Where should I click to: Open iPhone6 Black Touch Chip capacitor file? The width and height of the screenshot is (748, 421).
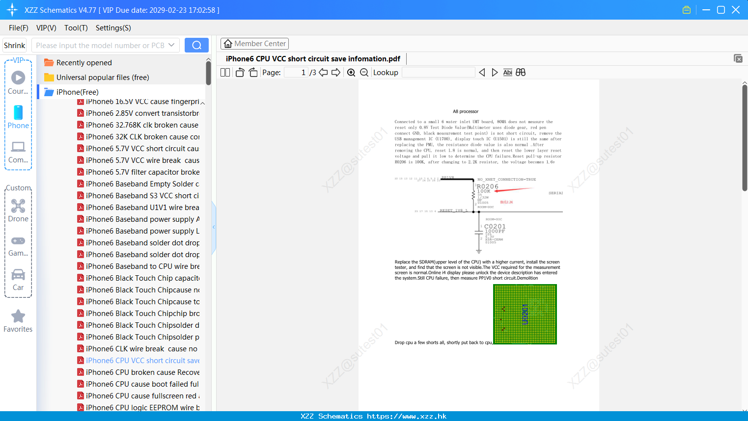click(138, 278)
